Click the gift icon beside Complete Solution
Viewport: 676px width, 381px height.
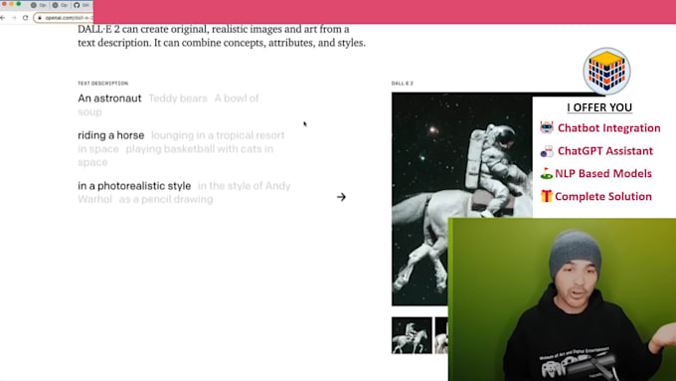(546, 196)
